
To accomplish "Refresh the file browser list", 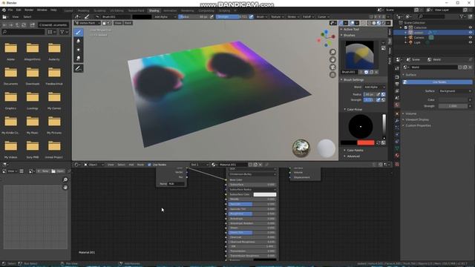I will tap(24, 24).
